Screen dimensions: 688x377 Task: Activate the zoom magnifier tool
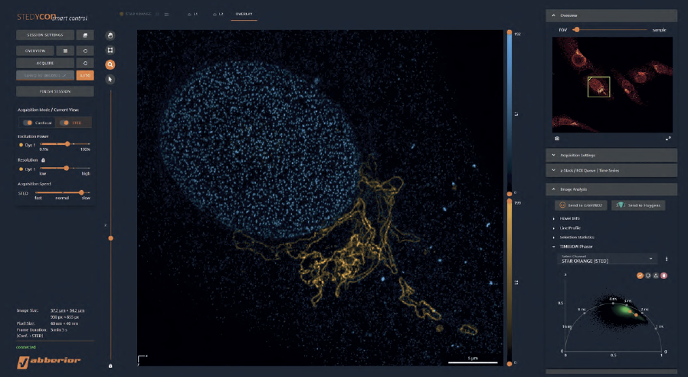[x=110, y=64]
